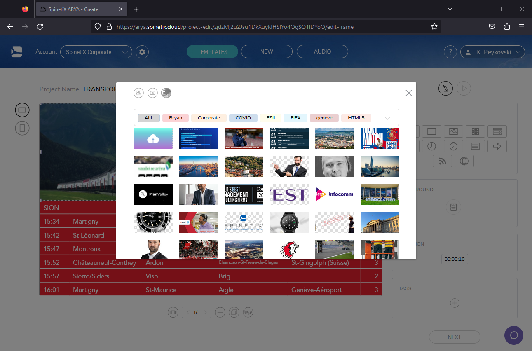Insert a web page widget
The image size is (532, 351).
pyautogui.click(x=464, y=161)
